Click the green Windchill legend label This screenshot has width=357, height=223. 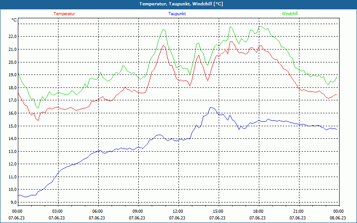point(290,14)
